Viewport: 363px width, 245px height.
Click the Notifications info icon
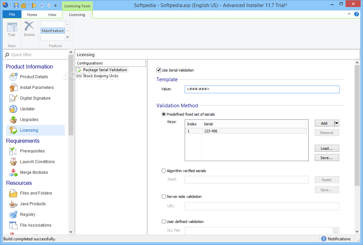(x=324, y=239)
